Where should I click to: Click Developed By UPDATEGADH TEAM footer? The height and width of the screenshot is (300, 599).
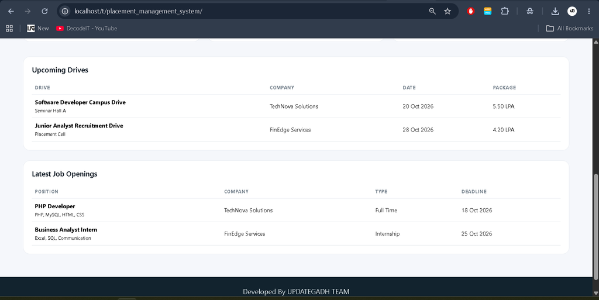point(296,292)
